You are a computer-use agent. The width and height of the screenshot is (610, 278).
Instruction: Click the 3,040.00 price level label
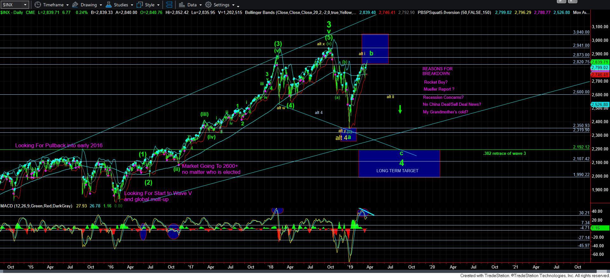[x=581, y=32]
